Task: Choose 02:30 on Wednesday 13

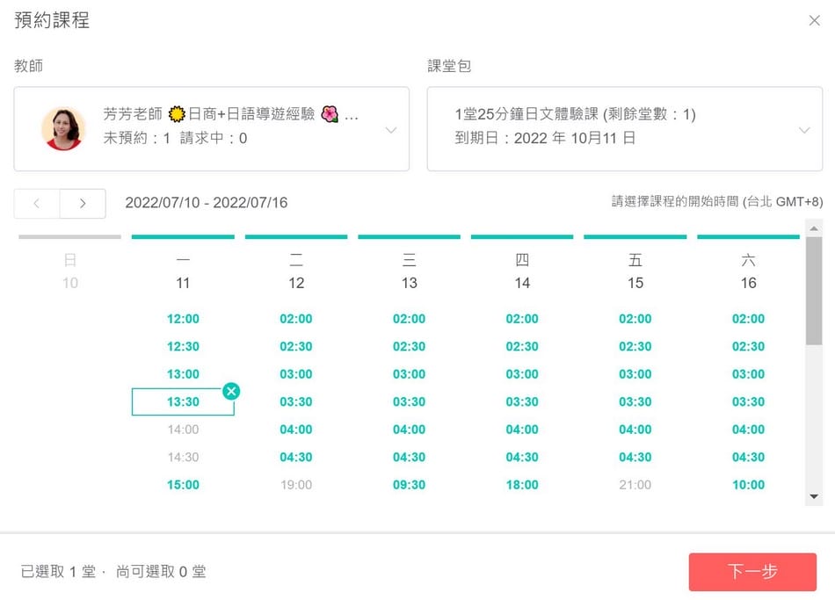Action: (409, 347)
